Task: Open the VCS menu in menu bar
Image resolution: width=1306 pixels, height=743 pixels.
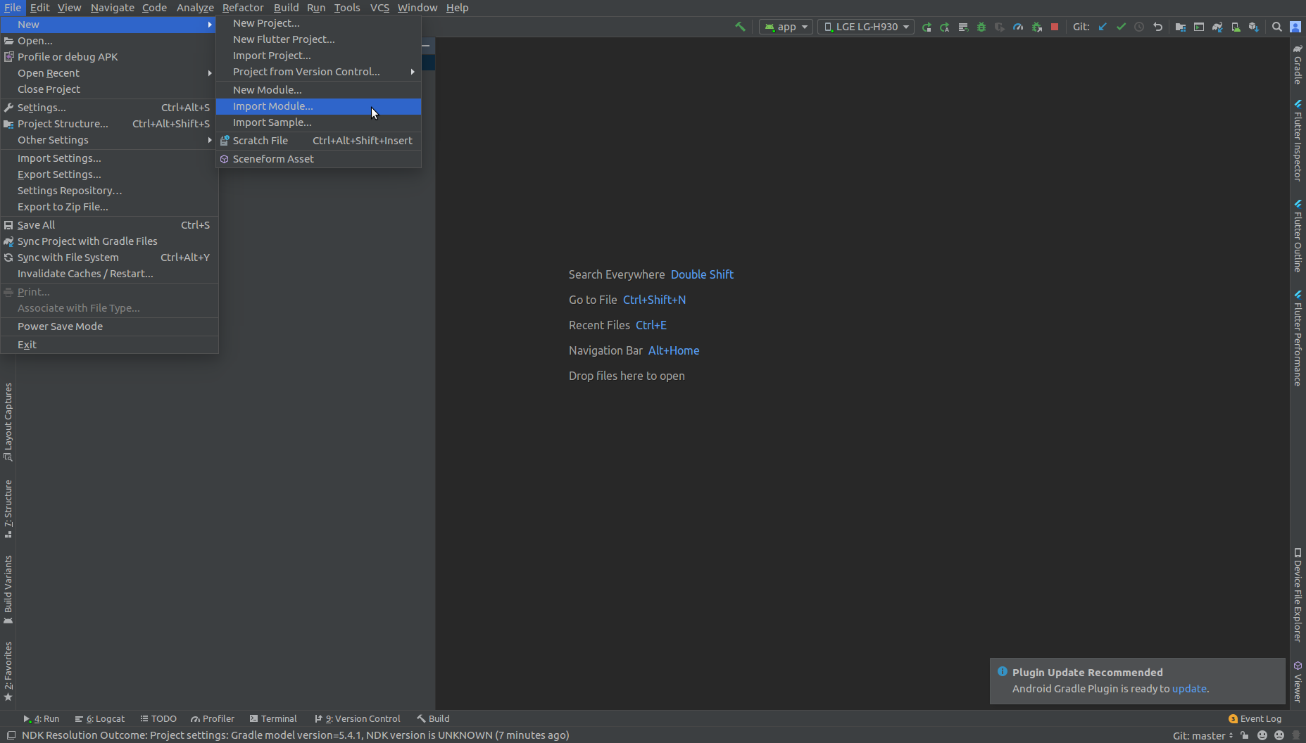Action: pos(379,8)
